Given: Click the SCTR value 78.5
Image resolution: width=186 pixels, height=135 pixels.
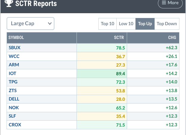Looking at the screenshot, I should (121, 48).
